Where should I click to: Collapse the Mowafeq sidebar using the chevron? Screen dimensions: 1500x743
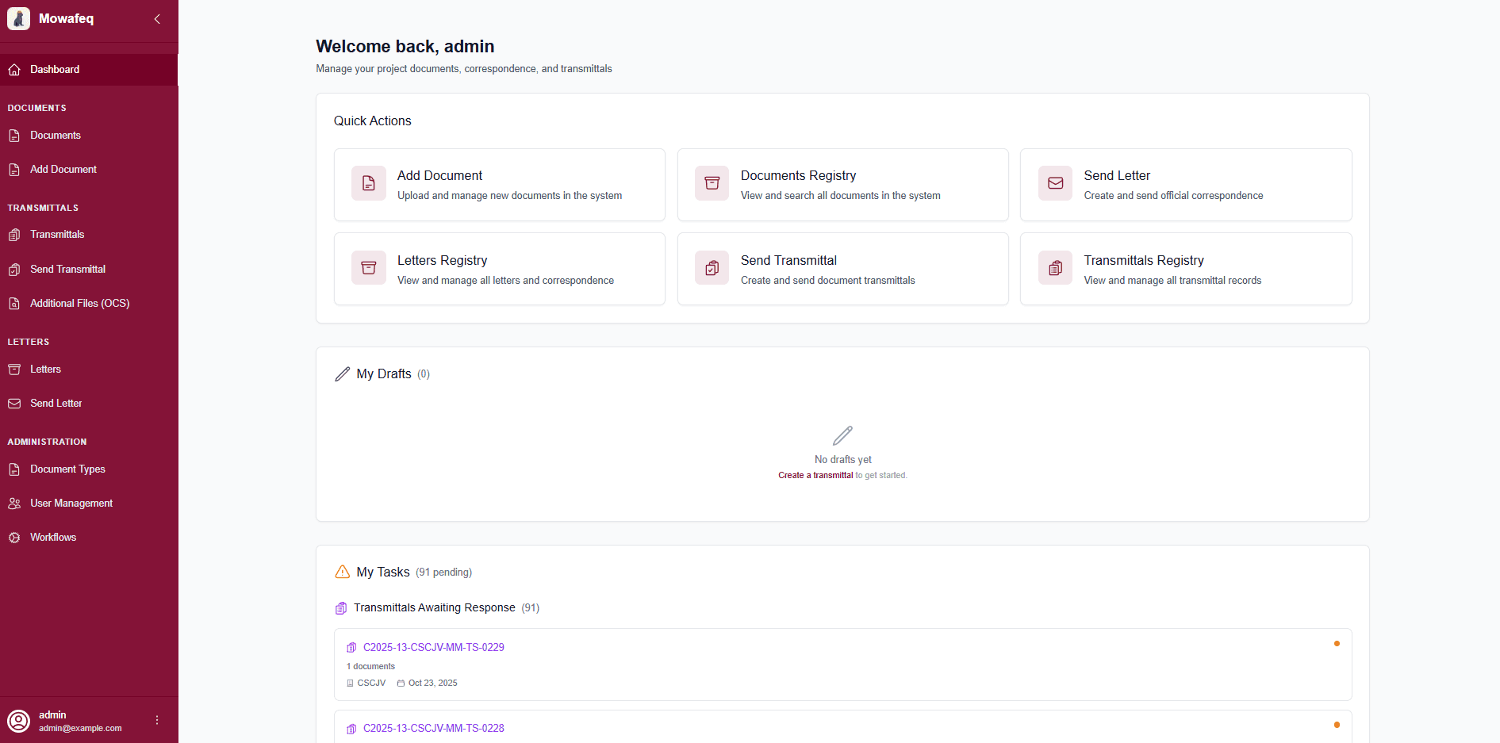point(157,18)
